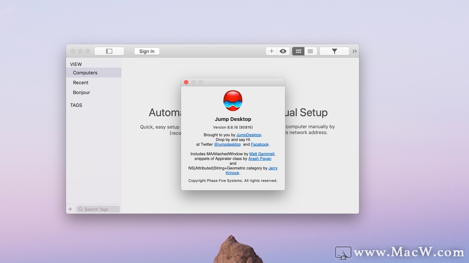Open the filter funnel button
Screen dimensions: 469x263
[334, 51]
